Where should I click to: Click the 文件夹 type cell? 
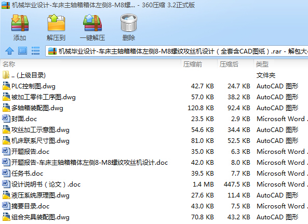point(266,75)
